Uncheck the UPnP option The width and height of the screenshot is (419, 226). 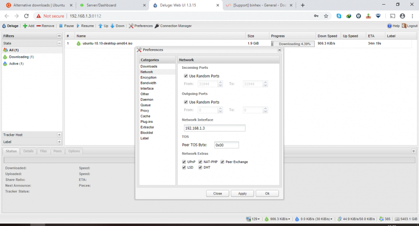tap(184, 162)
